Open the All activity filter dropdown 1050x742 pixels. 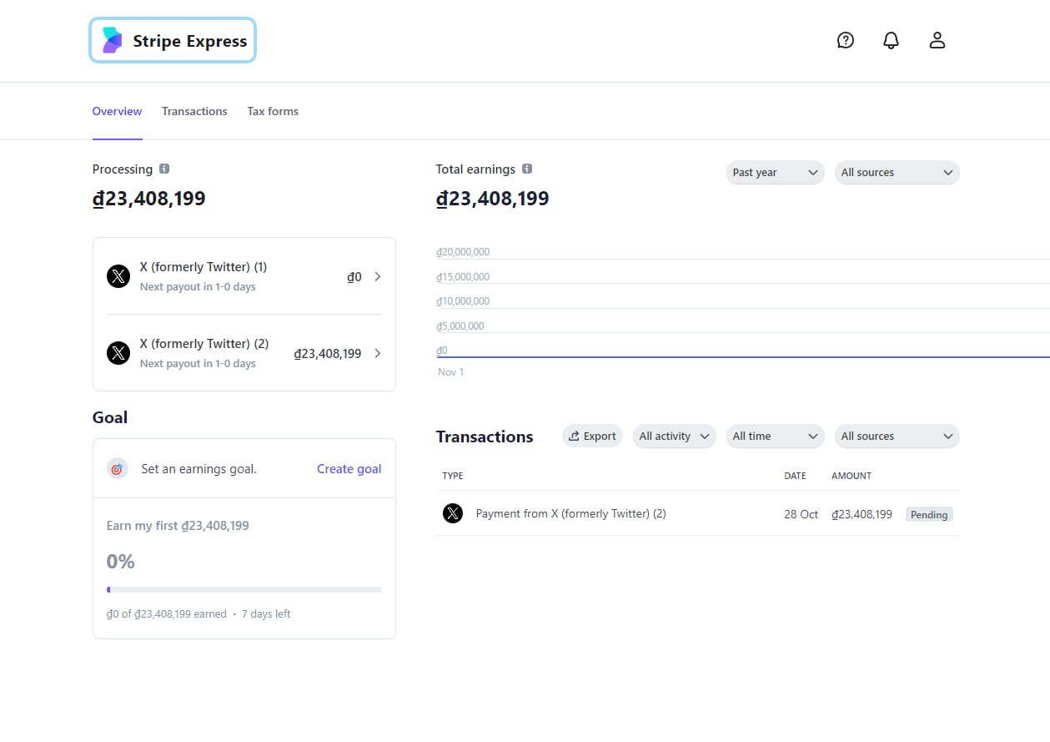pyautogui.click(x=674, y=437)
